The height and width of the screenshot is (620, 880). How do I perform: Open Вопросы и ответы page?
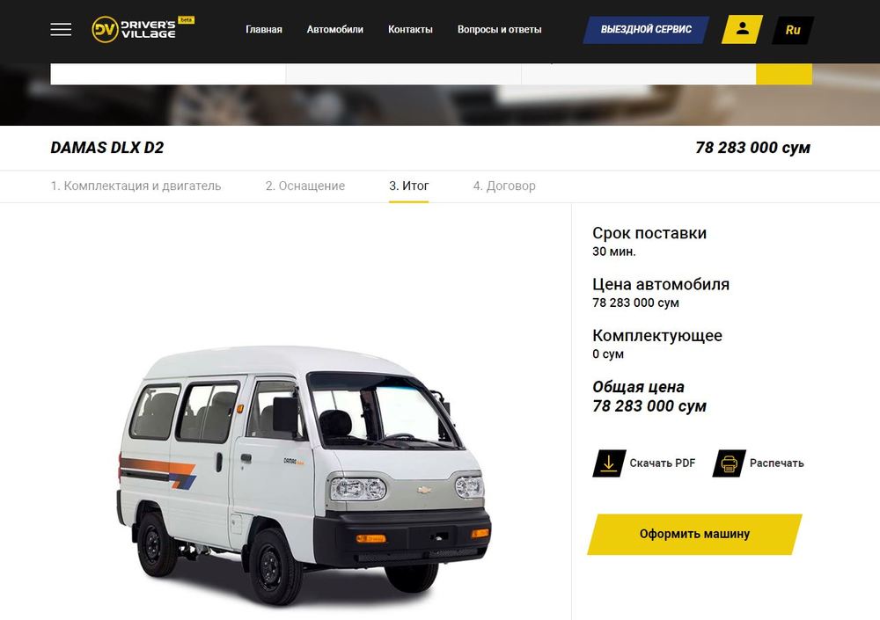pos(500,29)
